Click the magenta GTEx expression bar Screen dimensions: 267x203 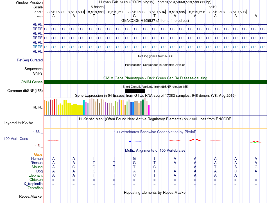[x=149, y=110]
